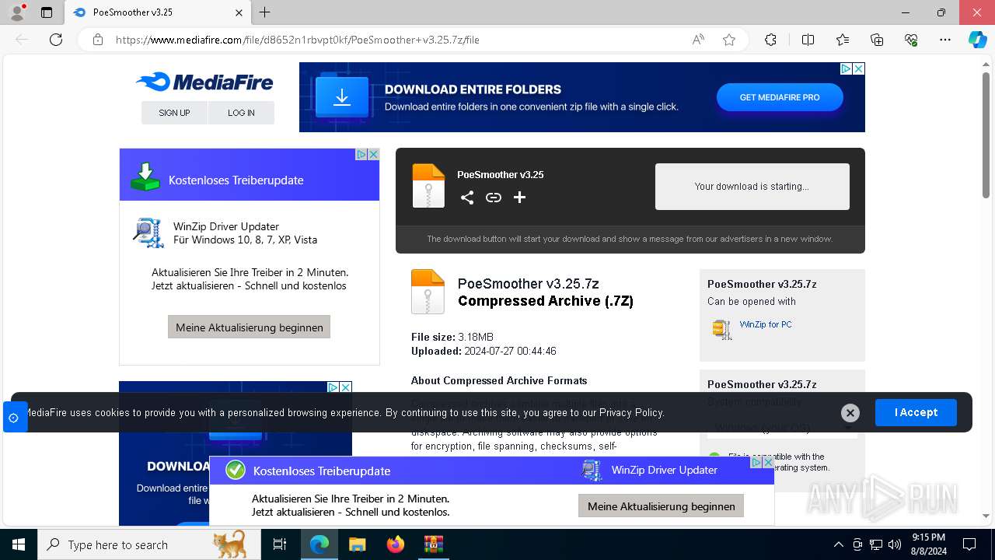This screenshot has height=560, width=995.
Task: Open Windows Start menu
Action: 19,544
